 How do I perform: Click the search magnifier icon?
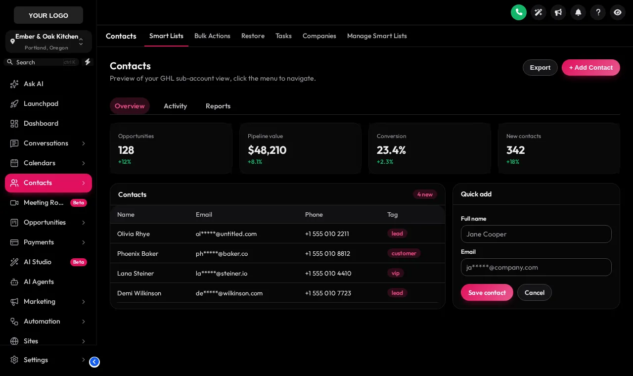point(10,62)
